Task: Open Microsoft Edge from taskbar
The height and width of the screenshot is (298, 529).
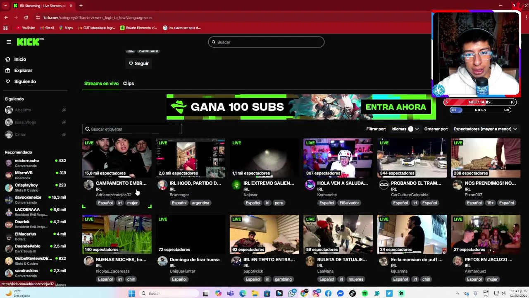Action: (243, 293)
